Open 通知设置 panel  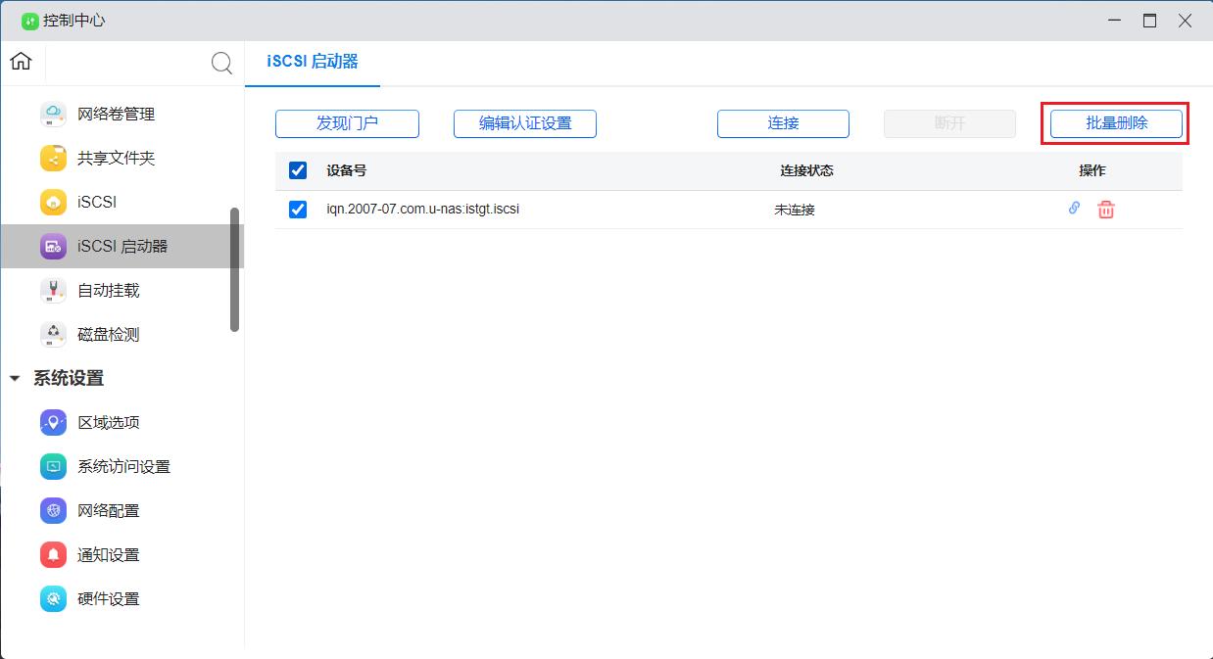(108, 554)
